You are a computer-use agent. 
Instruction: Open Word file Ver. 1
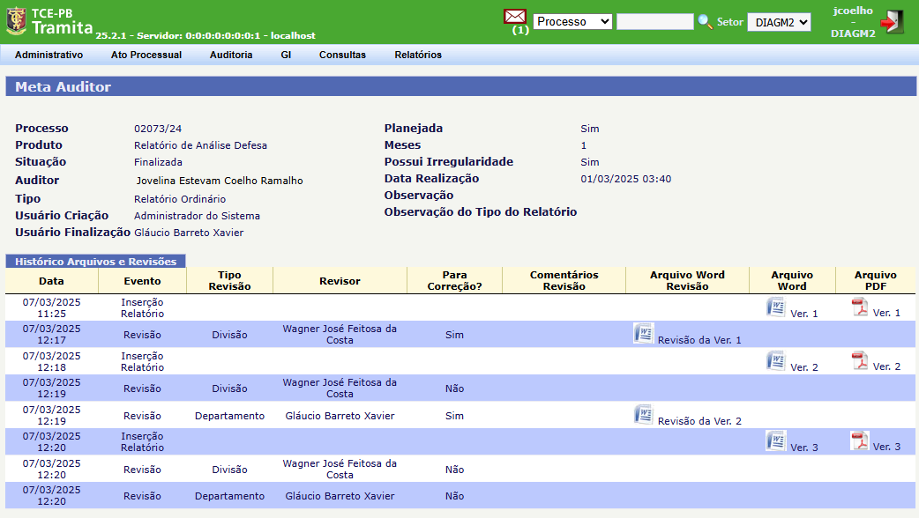point(775,307)
